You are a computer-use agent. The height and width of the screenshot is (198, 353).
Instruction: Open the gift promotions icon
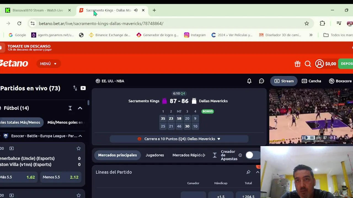(x=297, y=64)
